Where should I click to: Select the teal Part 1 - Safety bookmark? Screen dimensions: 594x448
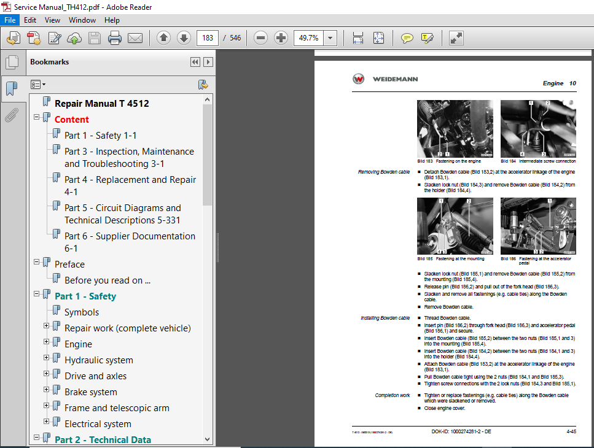click(85, 296)
